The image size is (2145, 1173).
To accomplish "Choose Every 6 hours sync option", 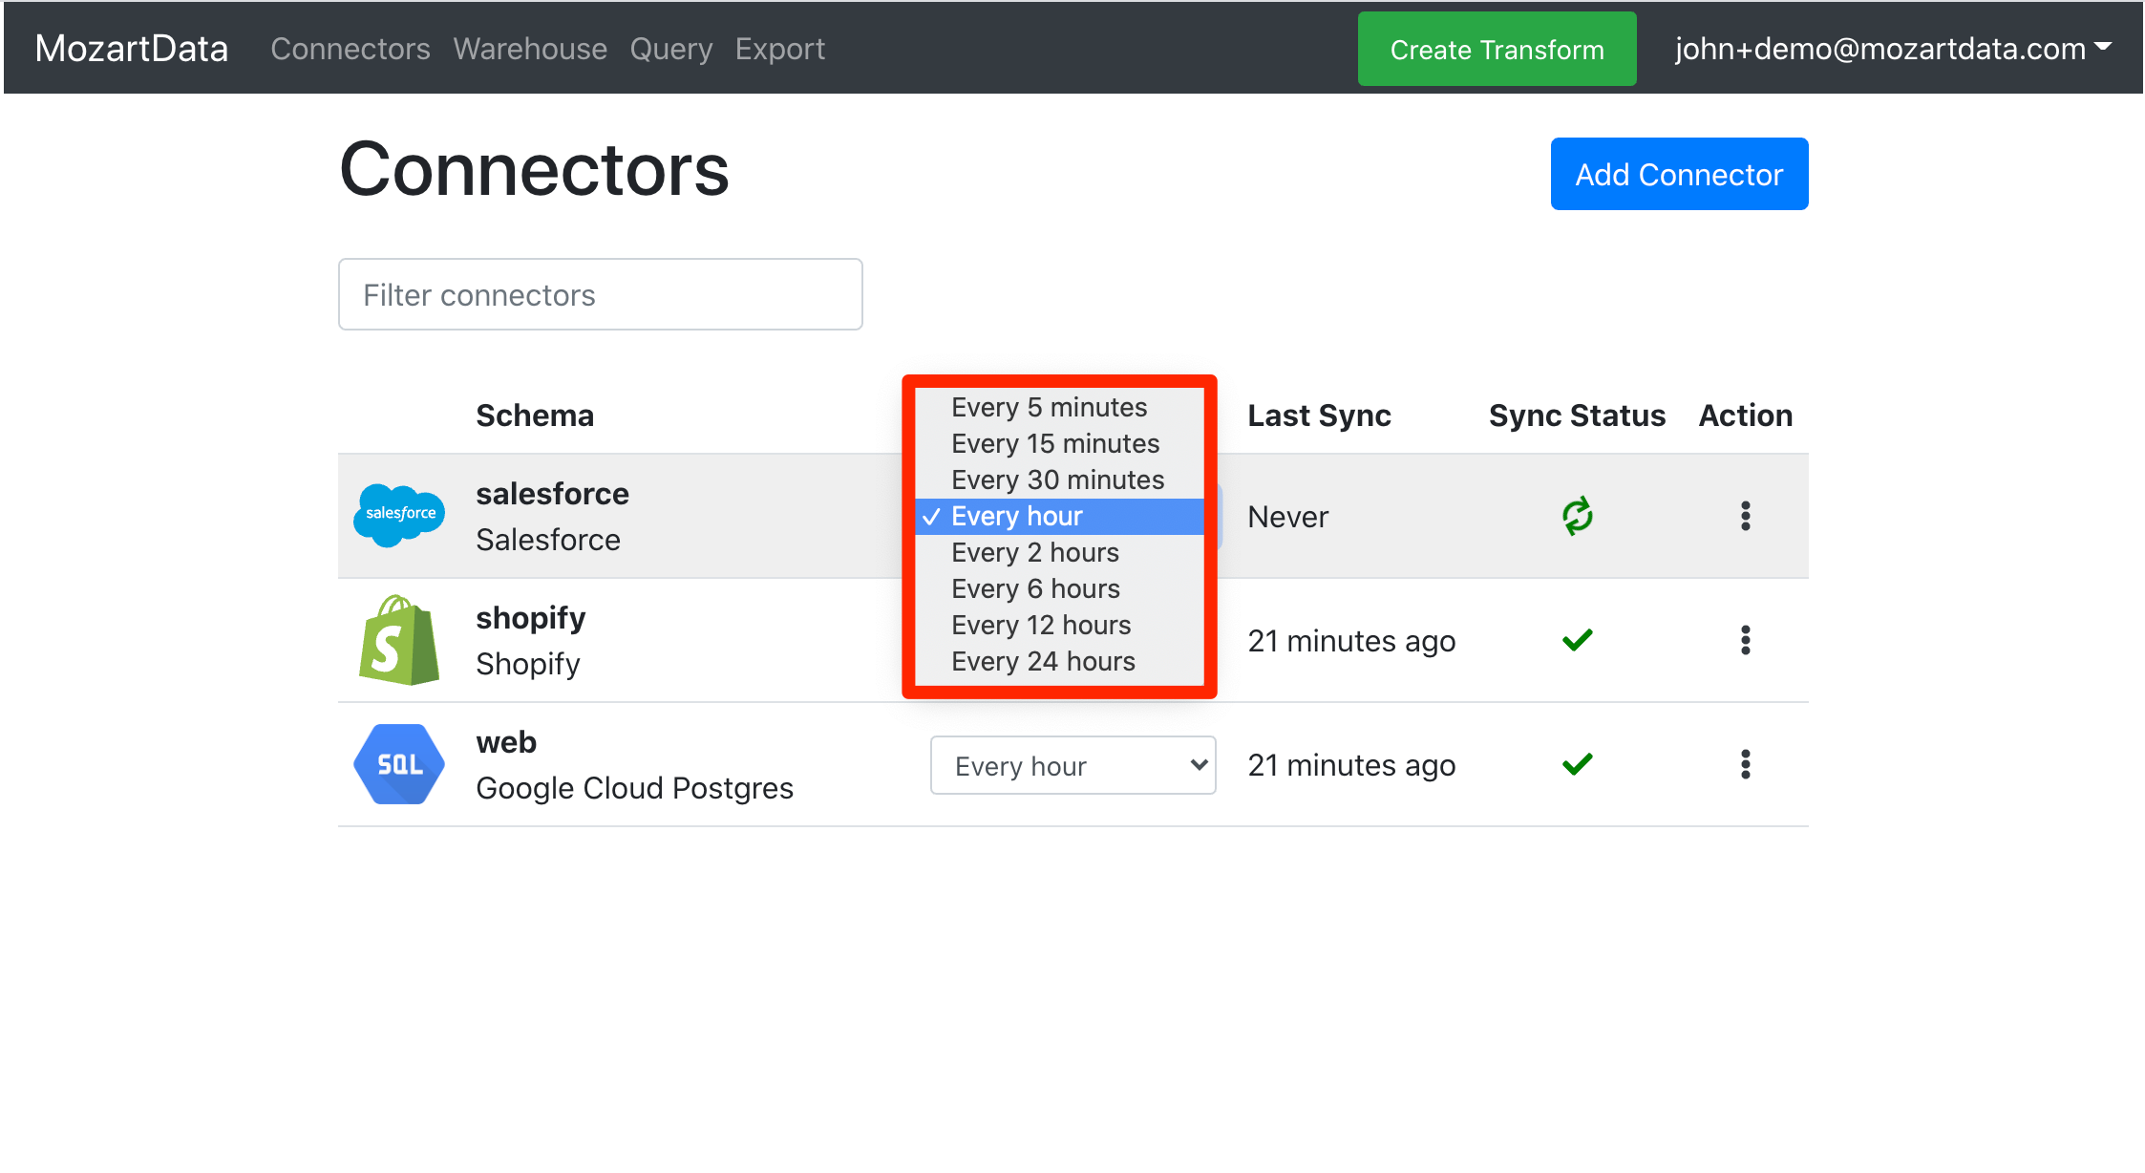I will click(1059, 588).
